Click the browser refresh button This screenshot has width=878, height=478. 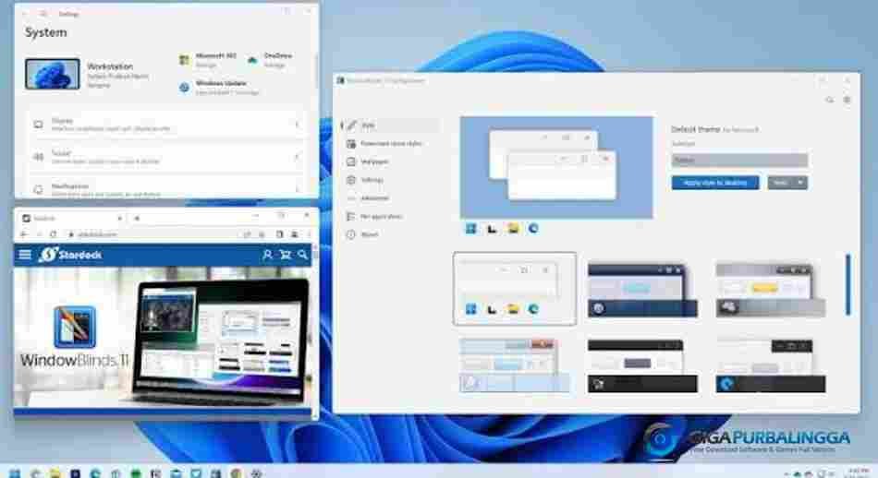tap(54, 234)
